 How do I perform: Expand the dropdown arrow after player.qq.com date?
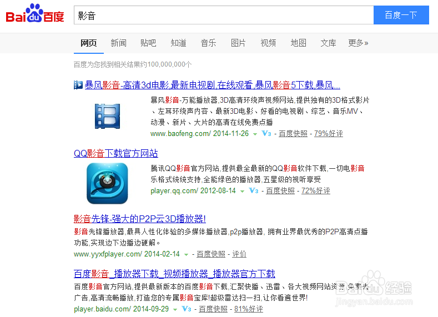[242, 192]
